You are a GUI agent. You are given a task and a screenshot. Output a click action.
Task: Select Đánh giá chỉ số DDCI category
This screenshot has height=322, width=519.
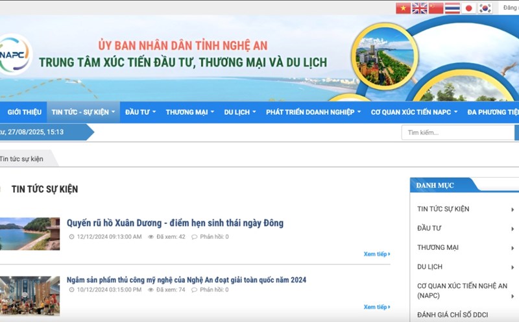(x=452, y=315)
